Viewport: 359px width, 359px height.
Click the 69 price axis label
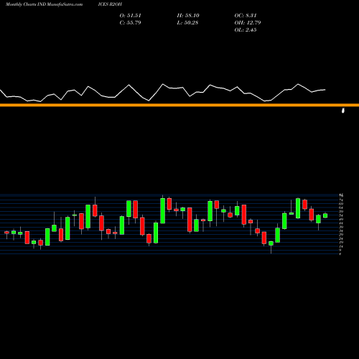341,204
